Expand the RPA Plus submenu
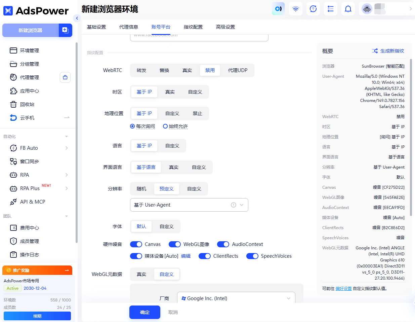This screenshot has width=415, height=322. (67, 188)
